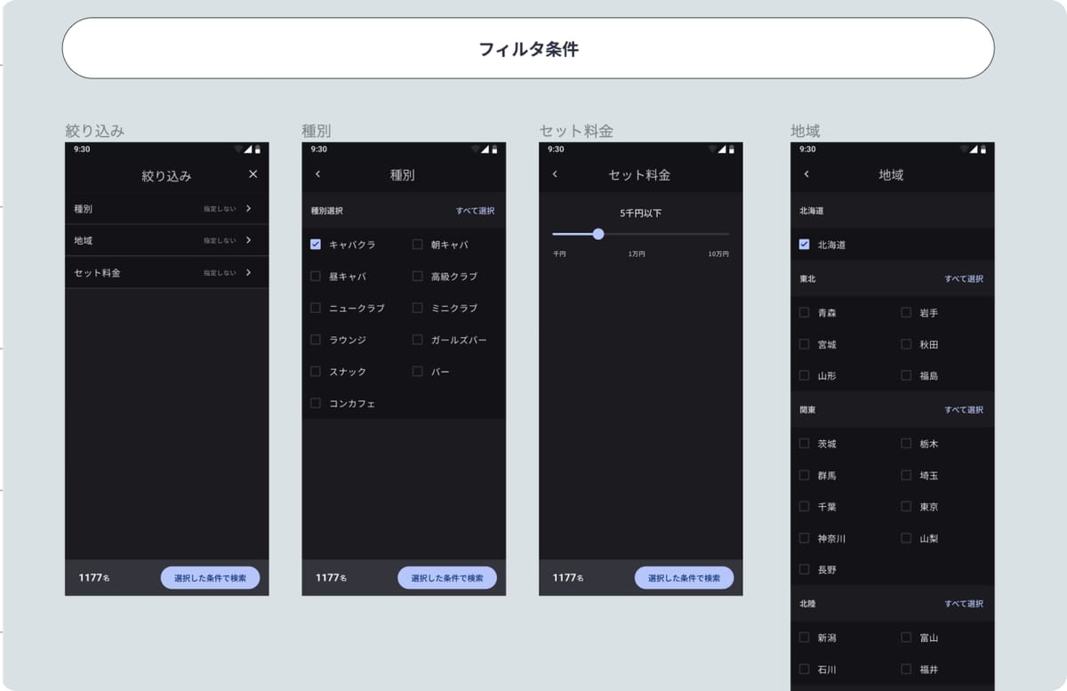Go back from the 種別 screen
The width and height of the screenshot is (1067, 691).
point(318,174)
